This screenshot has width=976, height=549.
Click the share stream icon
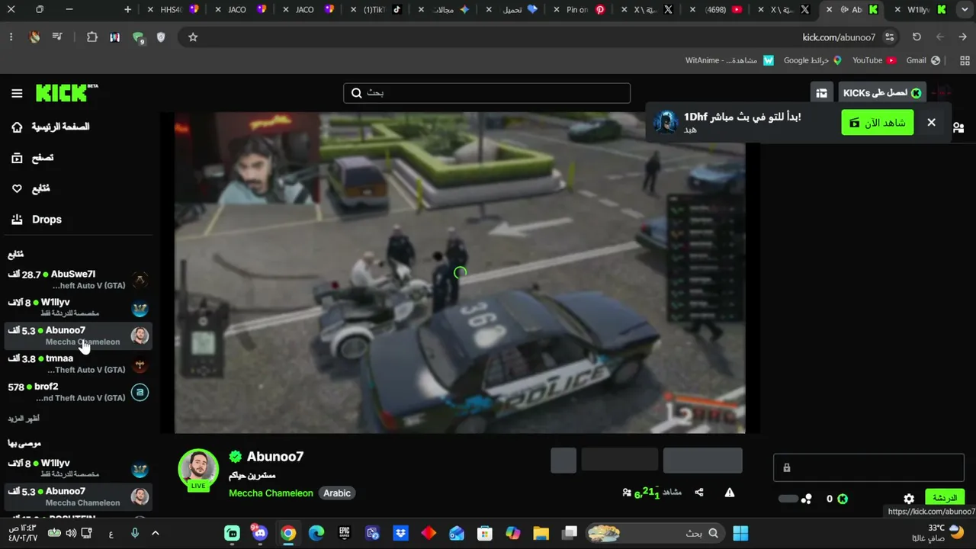pos(699,493)
